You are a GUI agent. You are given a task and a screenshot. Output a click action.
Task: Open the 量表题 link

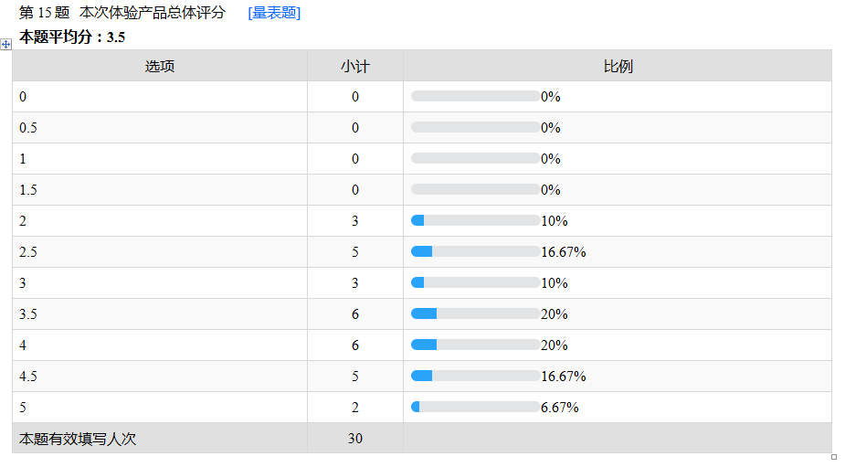coord(274,13)
